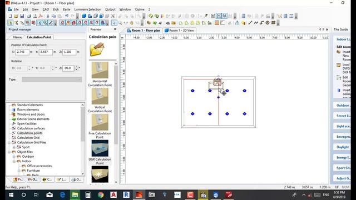Toggle the highlighted isoline display icon
Viewport: 356px width, 200px height.
[219, 16]
